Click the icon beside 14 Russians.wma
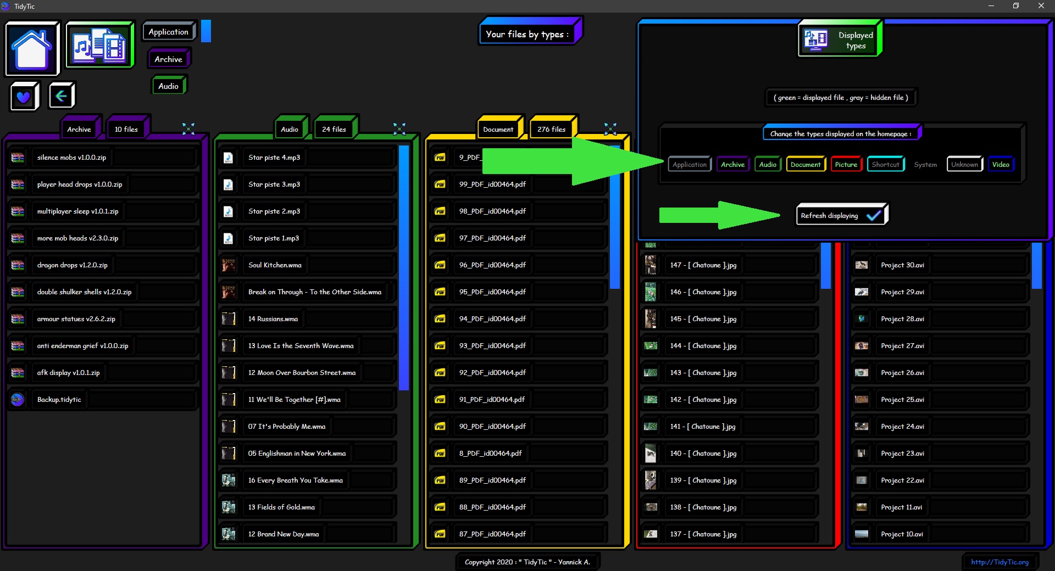1055x571 pixels. (228, 319)
